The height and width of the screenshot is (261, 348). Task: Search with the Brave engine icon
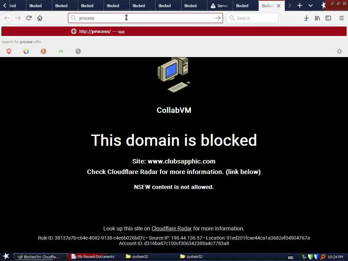9,51
